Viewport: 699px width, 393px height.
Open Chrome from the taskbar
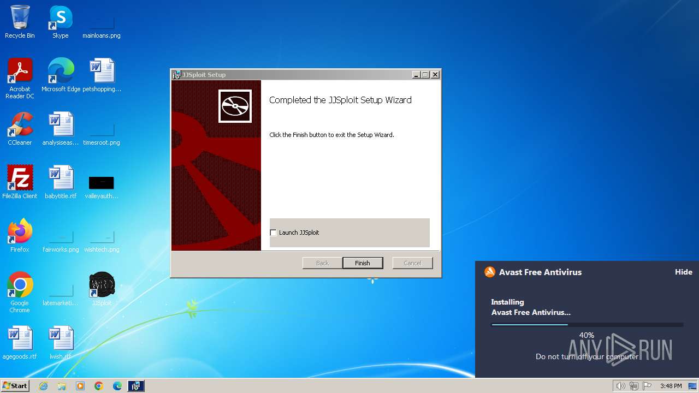[99, 386]
